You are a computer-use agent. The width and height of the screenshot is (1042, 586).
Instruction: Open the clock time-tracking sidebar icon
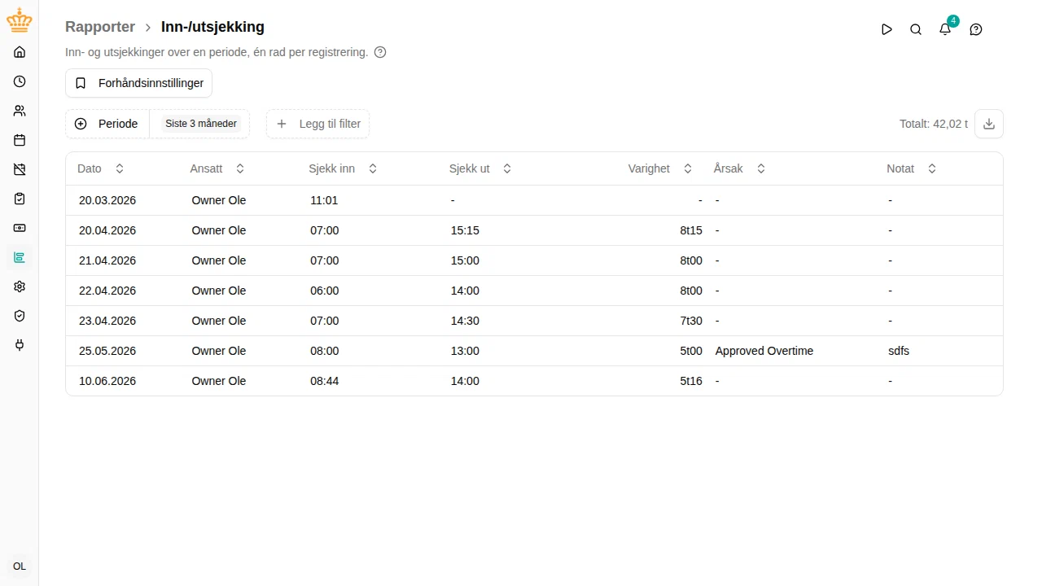[20, 81]
